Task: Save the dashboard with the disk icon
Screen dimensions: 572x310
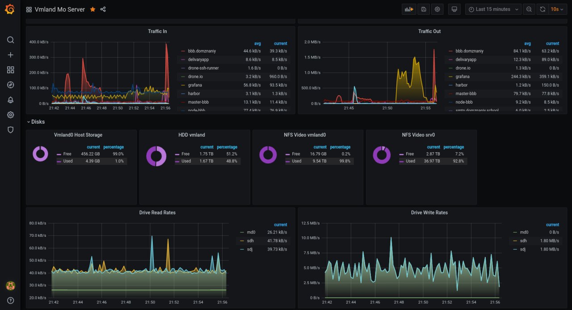Action: (424, 9)
